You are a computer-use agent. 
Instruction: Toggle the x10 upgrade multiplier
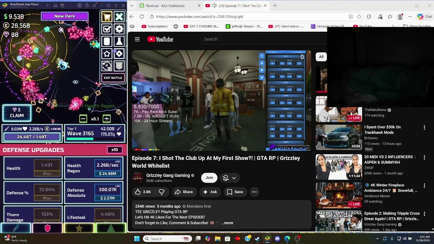(115, 150)
